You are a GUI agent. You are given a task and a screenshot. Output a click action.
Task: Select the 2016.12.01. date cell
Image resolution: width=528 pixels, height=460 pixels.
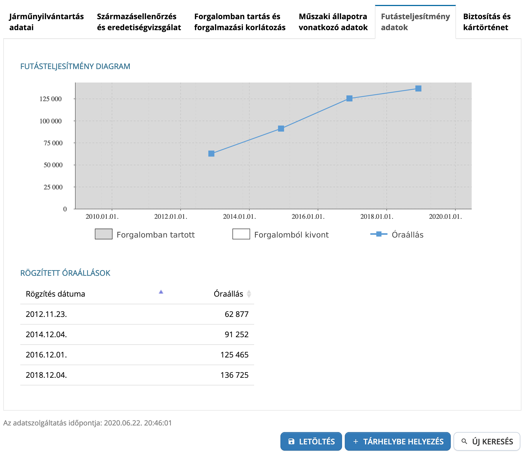click(46, 355)
